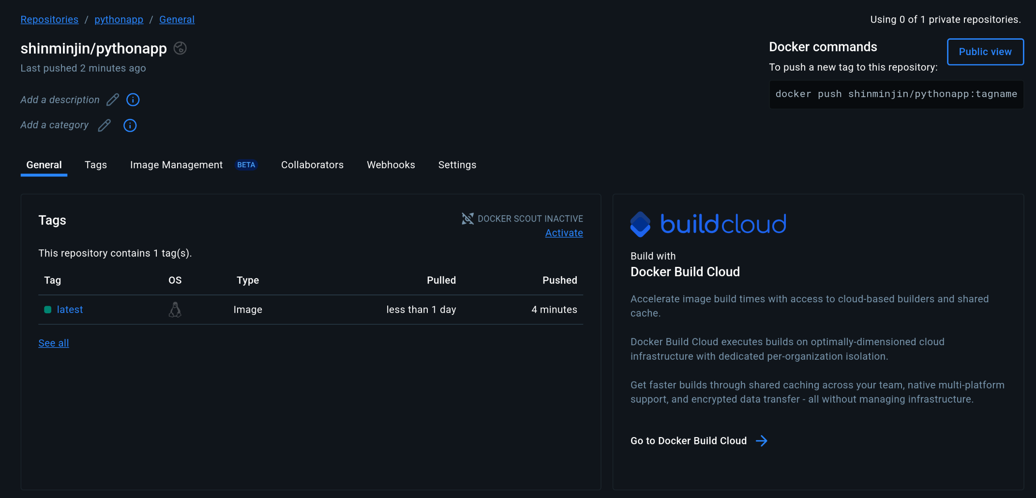Open the Image Management tab
Screen dimensions: 1036x498
[177, 165]
